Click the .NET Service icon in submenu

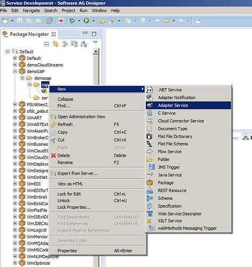pyautogui.click(x=150, y=90)
